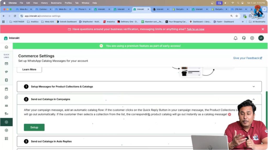Click the zoom magnifier in address bar
268x150 pixels.
pos(231,16)
